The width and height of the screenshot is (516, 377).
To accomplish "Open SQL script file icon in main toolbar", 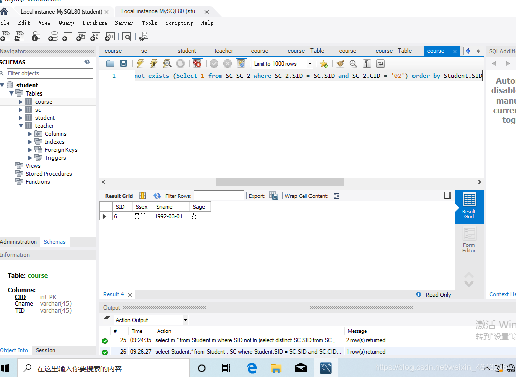I will click(x=20, y=36).
